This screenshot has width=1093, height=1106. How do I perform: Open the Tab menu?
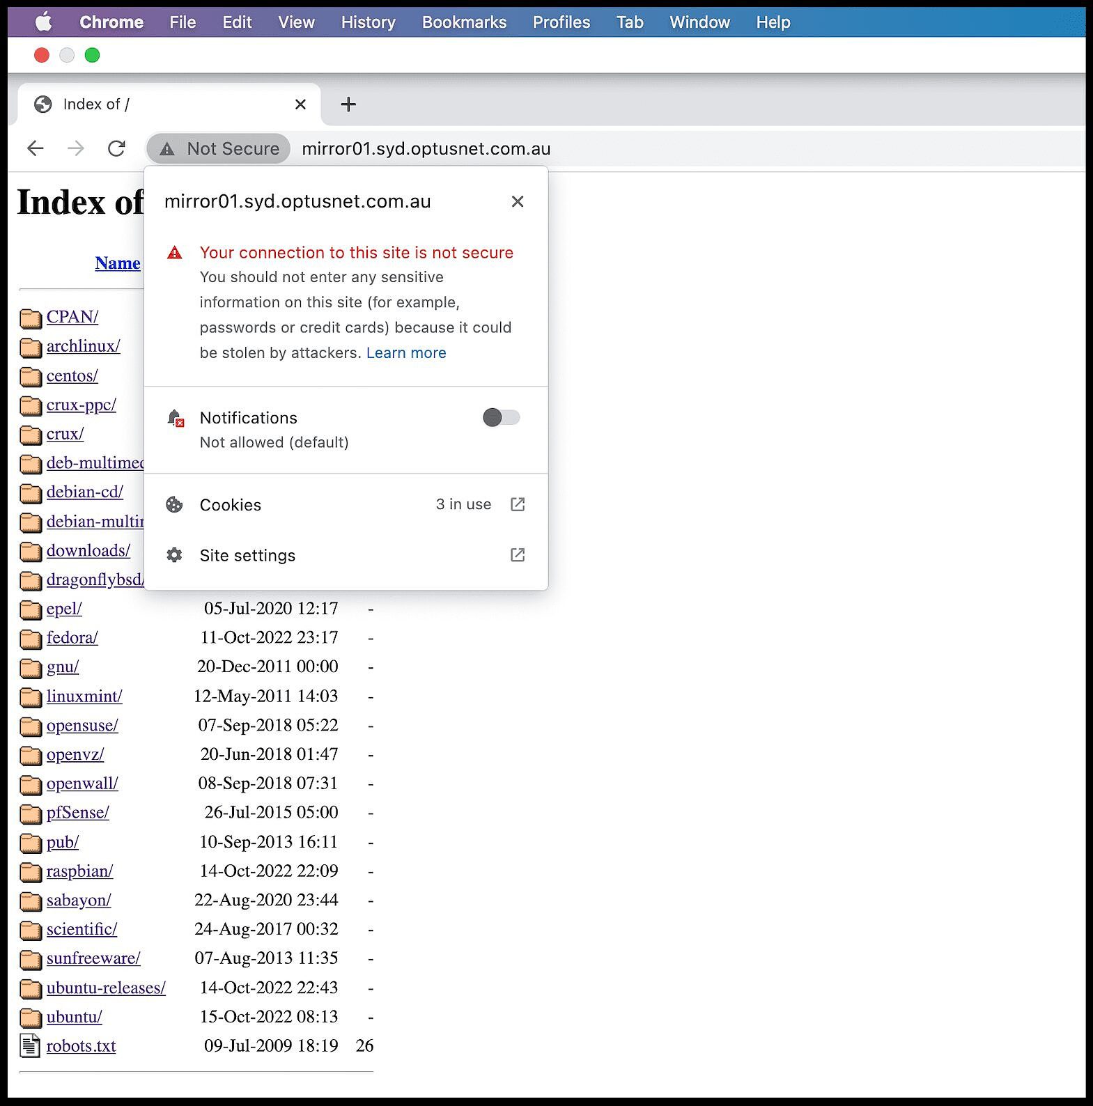tap(630, 22)
